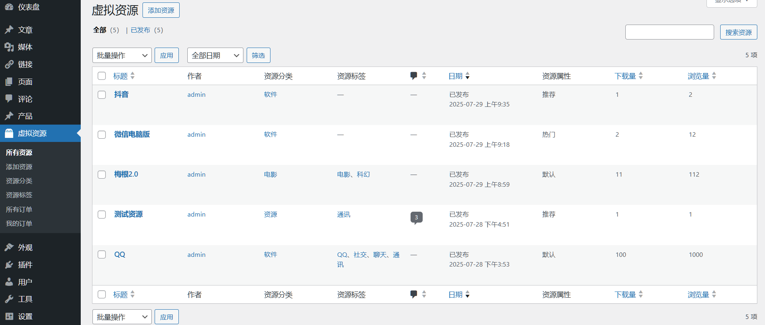Viewport: 765px width, 325px height.
Task: Open 所有订单 submenu item
Action: click(x=19, y=209)
